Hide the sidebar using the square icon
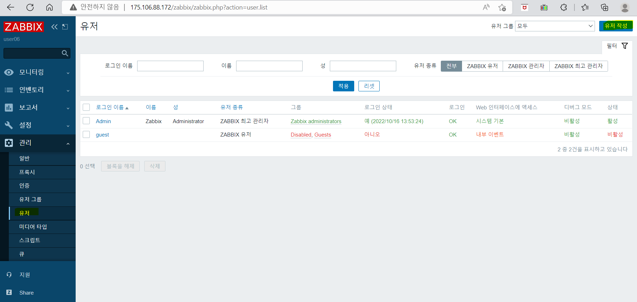The height and width of the screenshot is (302, 637). click(x=65, y=27)
